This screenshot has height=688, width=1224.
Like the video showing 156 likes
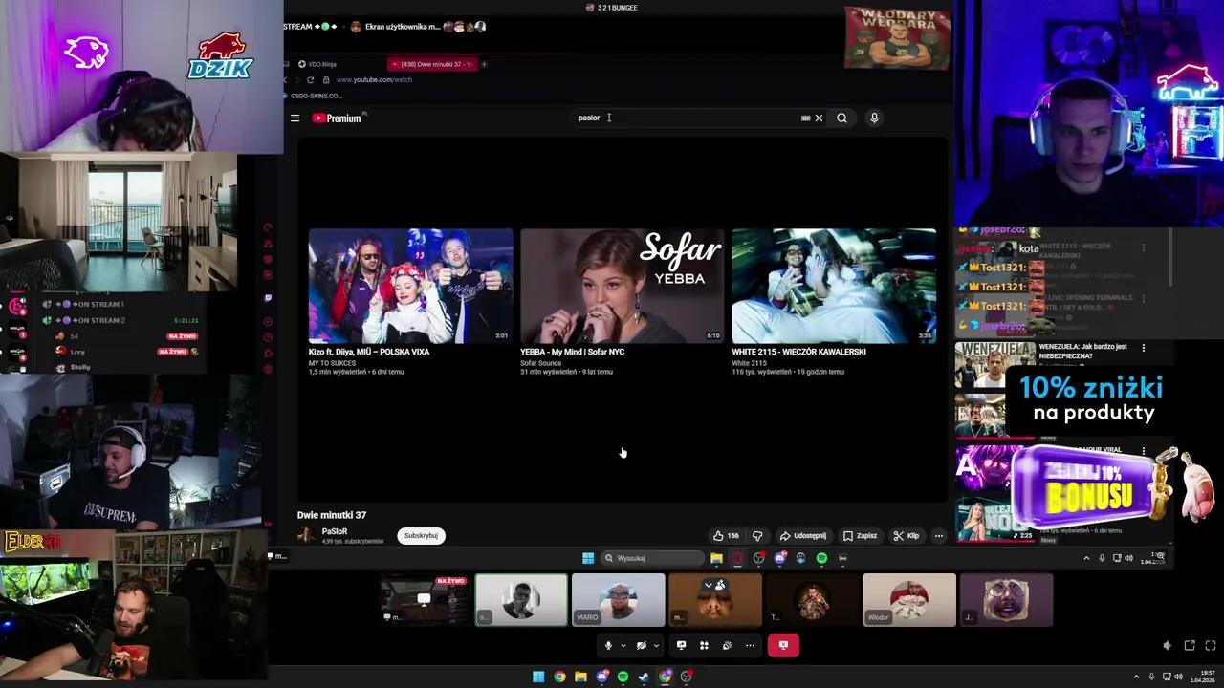click(x=727, y=536)
